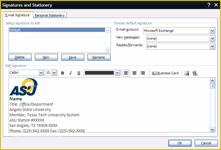This screenshot has height=150, width=221.
Task: Center align the signature text
Action: 134,73
